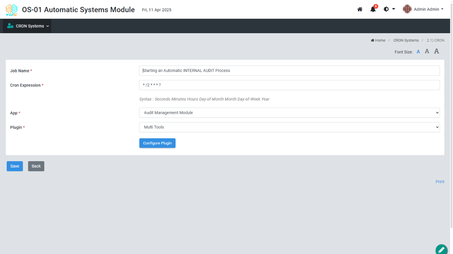The width and height of the screenshot is (453, 254).
Task: Open the theme contrast switcher icon
Action: point(386,9)
